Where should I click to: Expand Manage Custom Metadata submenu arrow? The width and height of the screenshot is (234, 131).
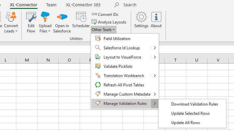click(155, 94)
